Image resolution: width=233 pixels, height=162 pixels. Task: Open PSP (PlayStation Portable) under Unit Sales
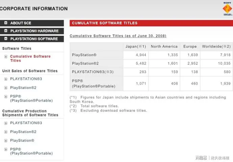[31, 99]
